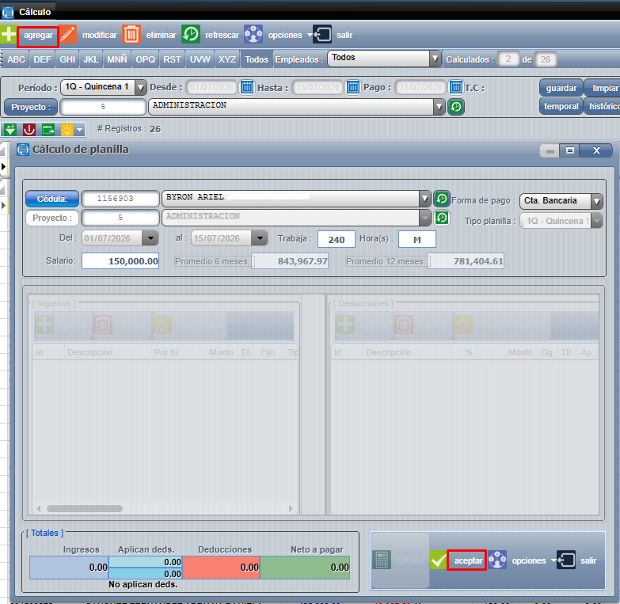Click the temporal button

coord(561,106)
